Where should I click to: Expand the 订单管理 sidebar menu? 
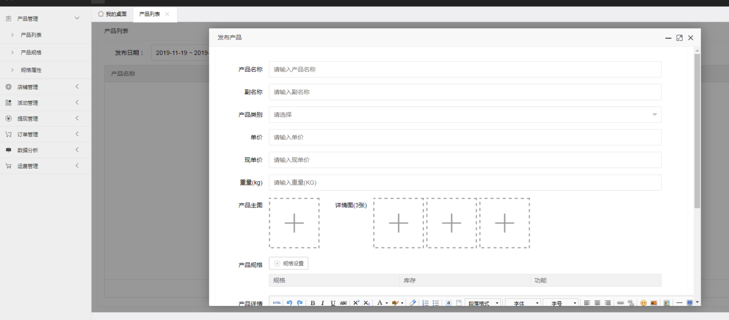tap(46, 134)
